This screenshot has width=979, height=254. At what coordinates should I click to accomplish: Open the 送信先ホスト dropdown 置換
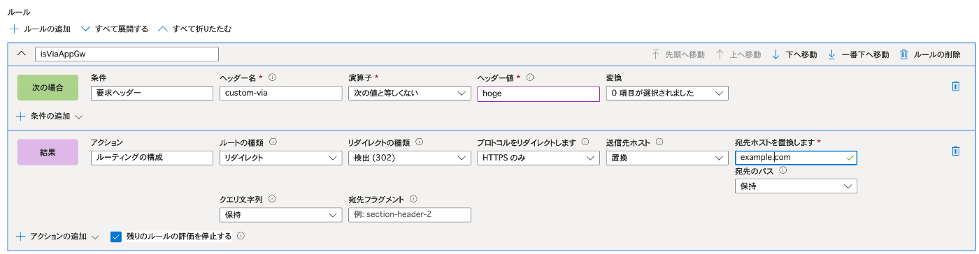(x=666, y=158)
